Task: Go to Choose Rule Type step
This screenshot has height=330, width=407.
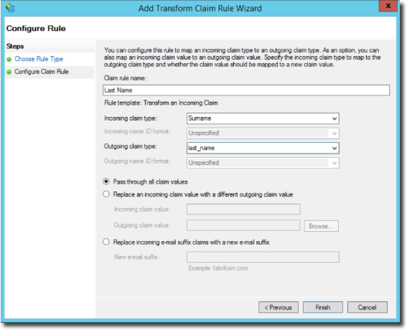Action: [39, 59]
